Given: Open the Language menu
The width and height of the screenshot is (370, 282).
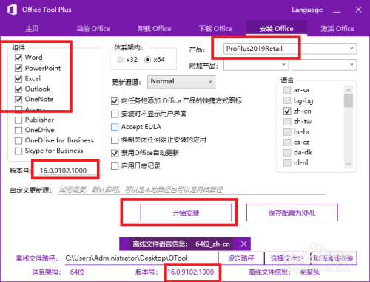Looking at the screenshot, I should coord(307,10).
